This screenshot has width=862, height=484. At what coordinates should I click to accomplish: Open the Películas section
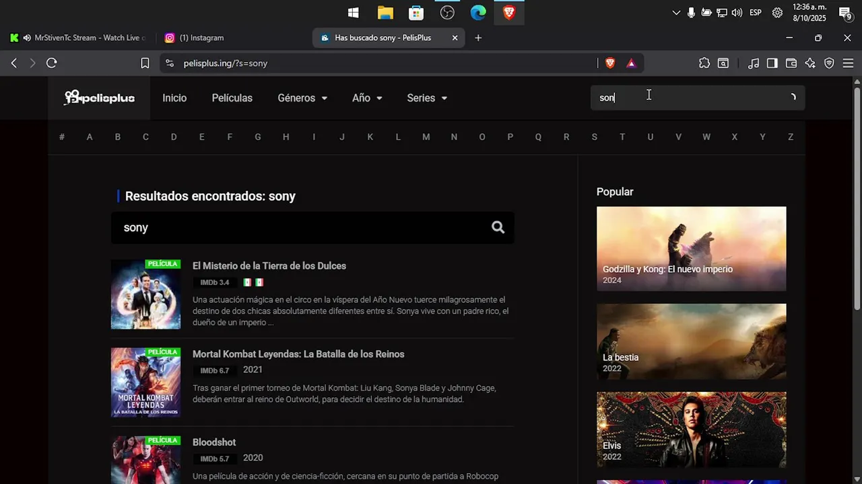click(232, 98)
